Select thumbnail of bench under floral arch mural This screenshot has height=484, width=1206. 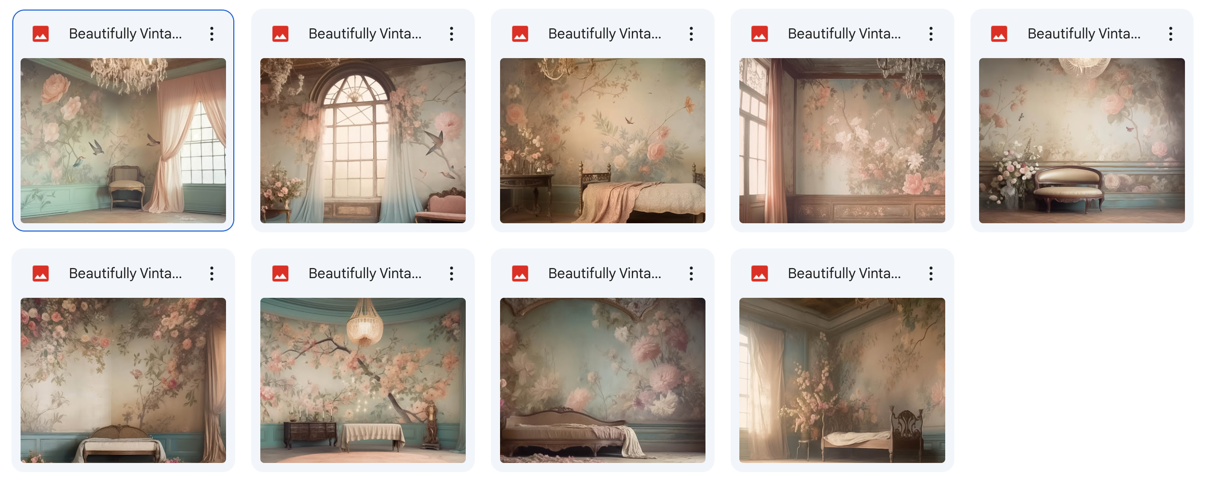click(123, 380)
